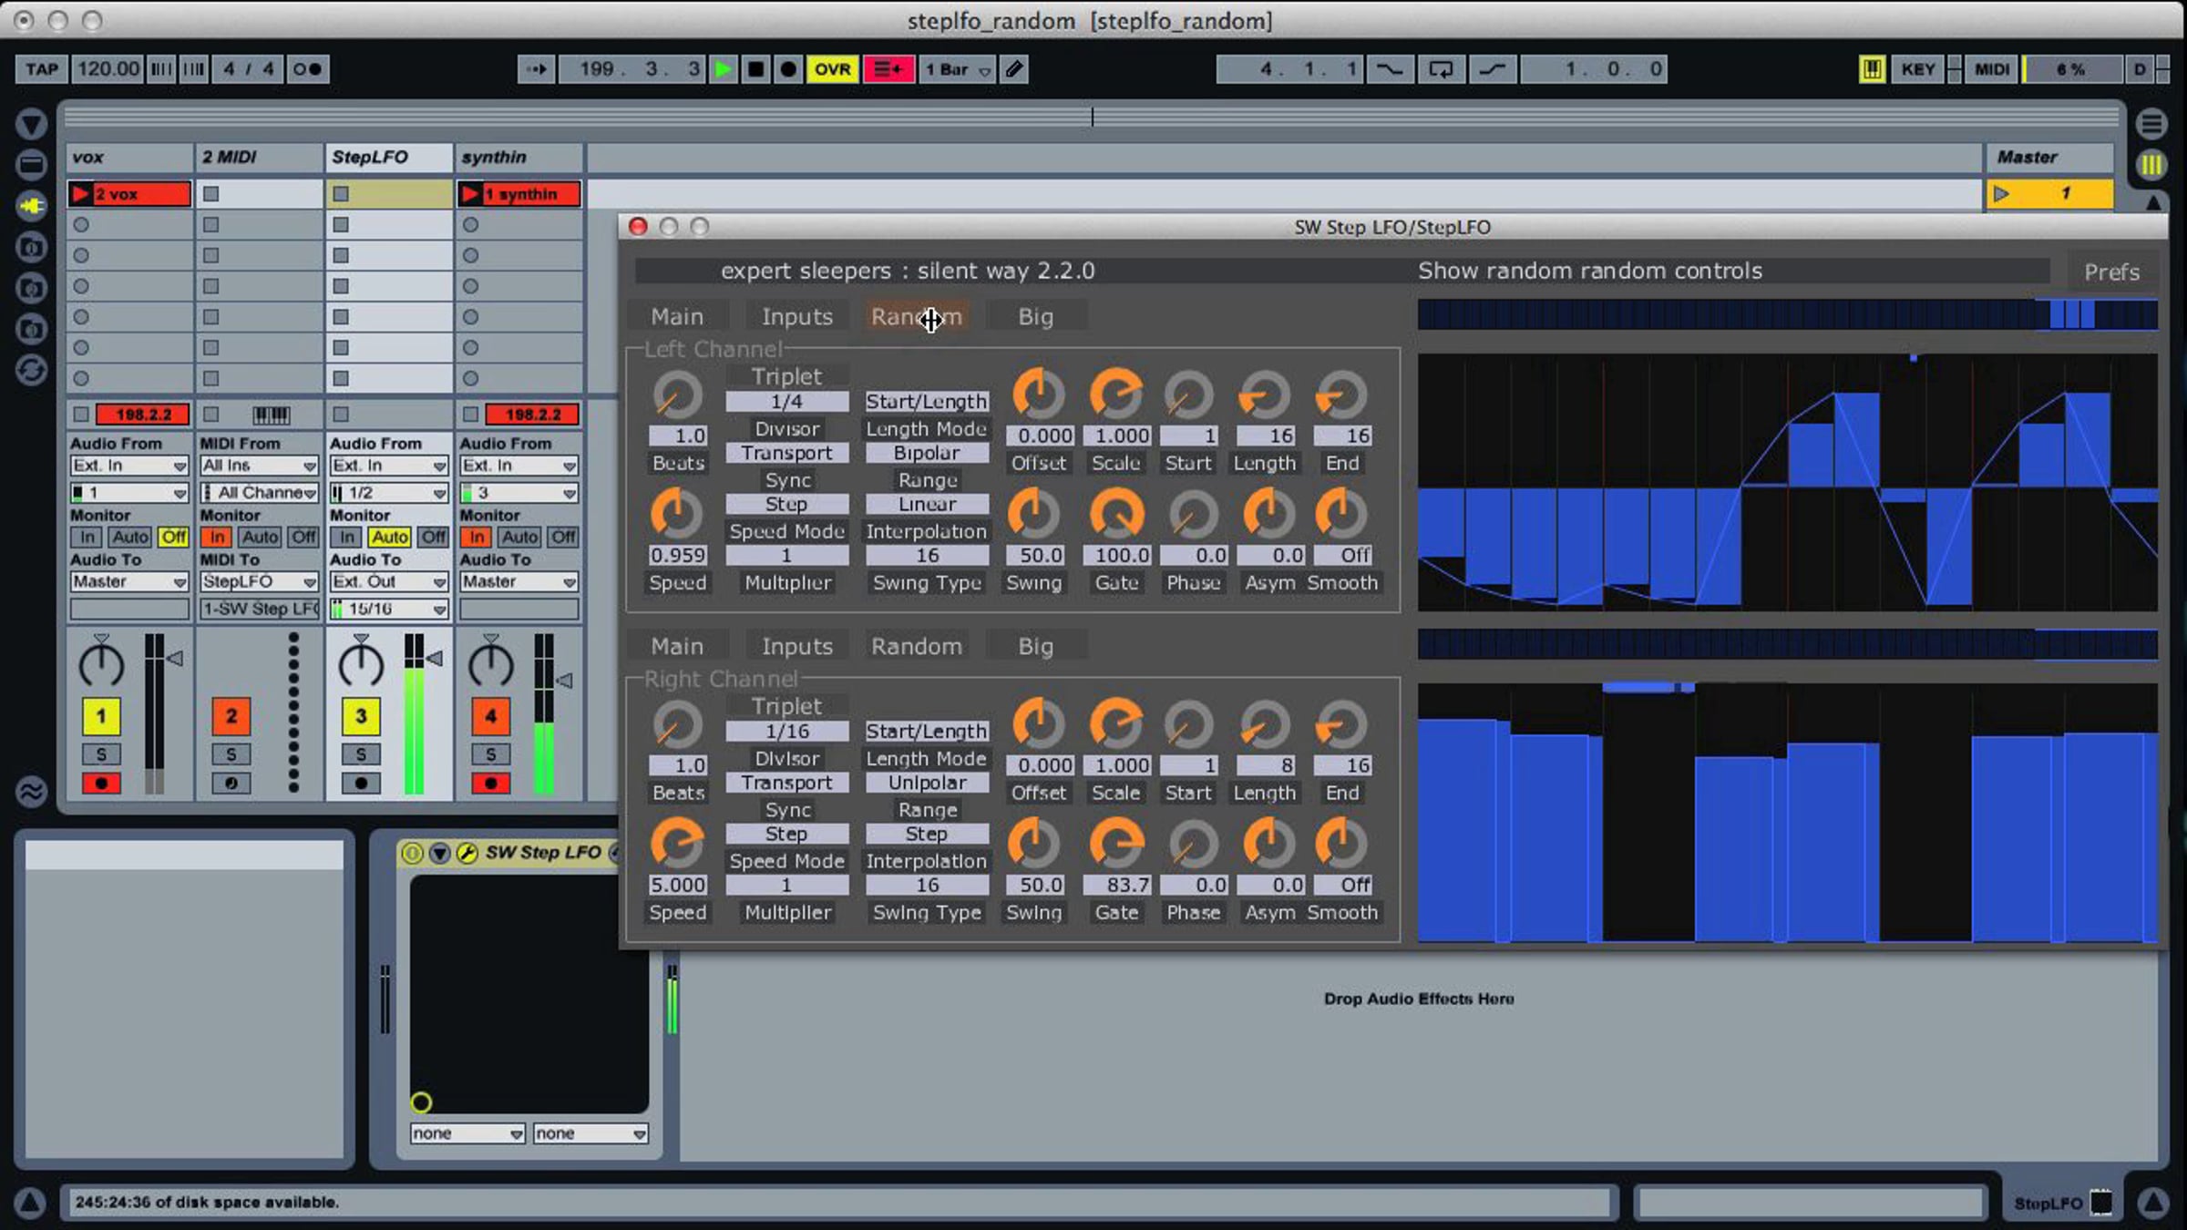This screenshot has height=1230, width=2187.
Task: Set synthin track monitor to In
Action: click(476, 537)
